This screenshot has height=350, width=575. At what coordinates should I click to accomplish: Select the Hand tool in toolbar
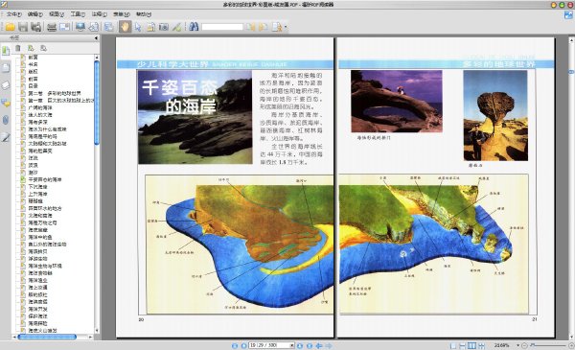(125, 27)
